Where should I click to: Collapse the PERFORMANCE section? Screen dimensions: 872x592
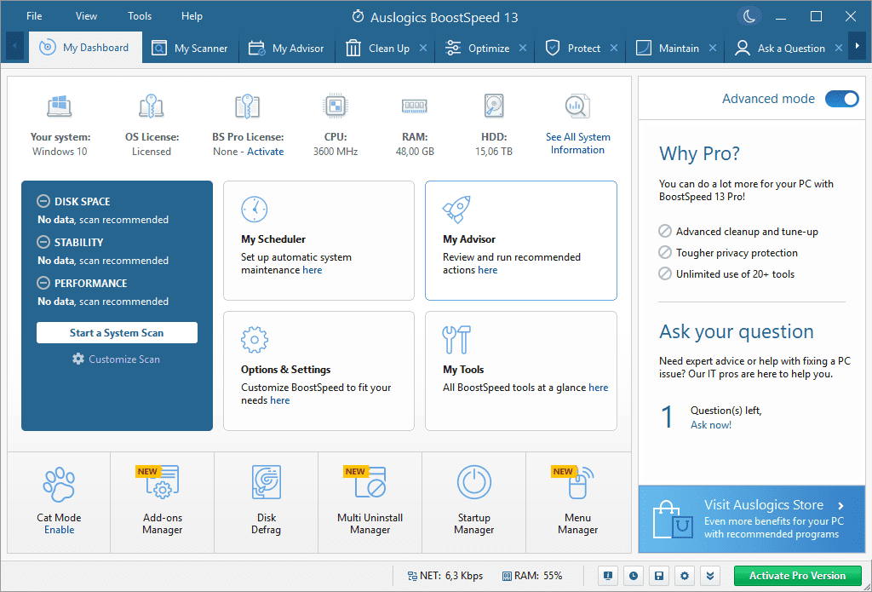(43, 283)
